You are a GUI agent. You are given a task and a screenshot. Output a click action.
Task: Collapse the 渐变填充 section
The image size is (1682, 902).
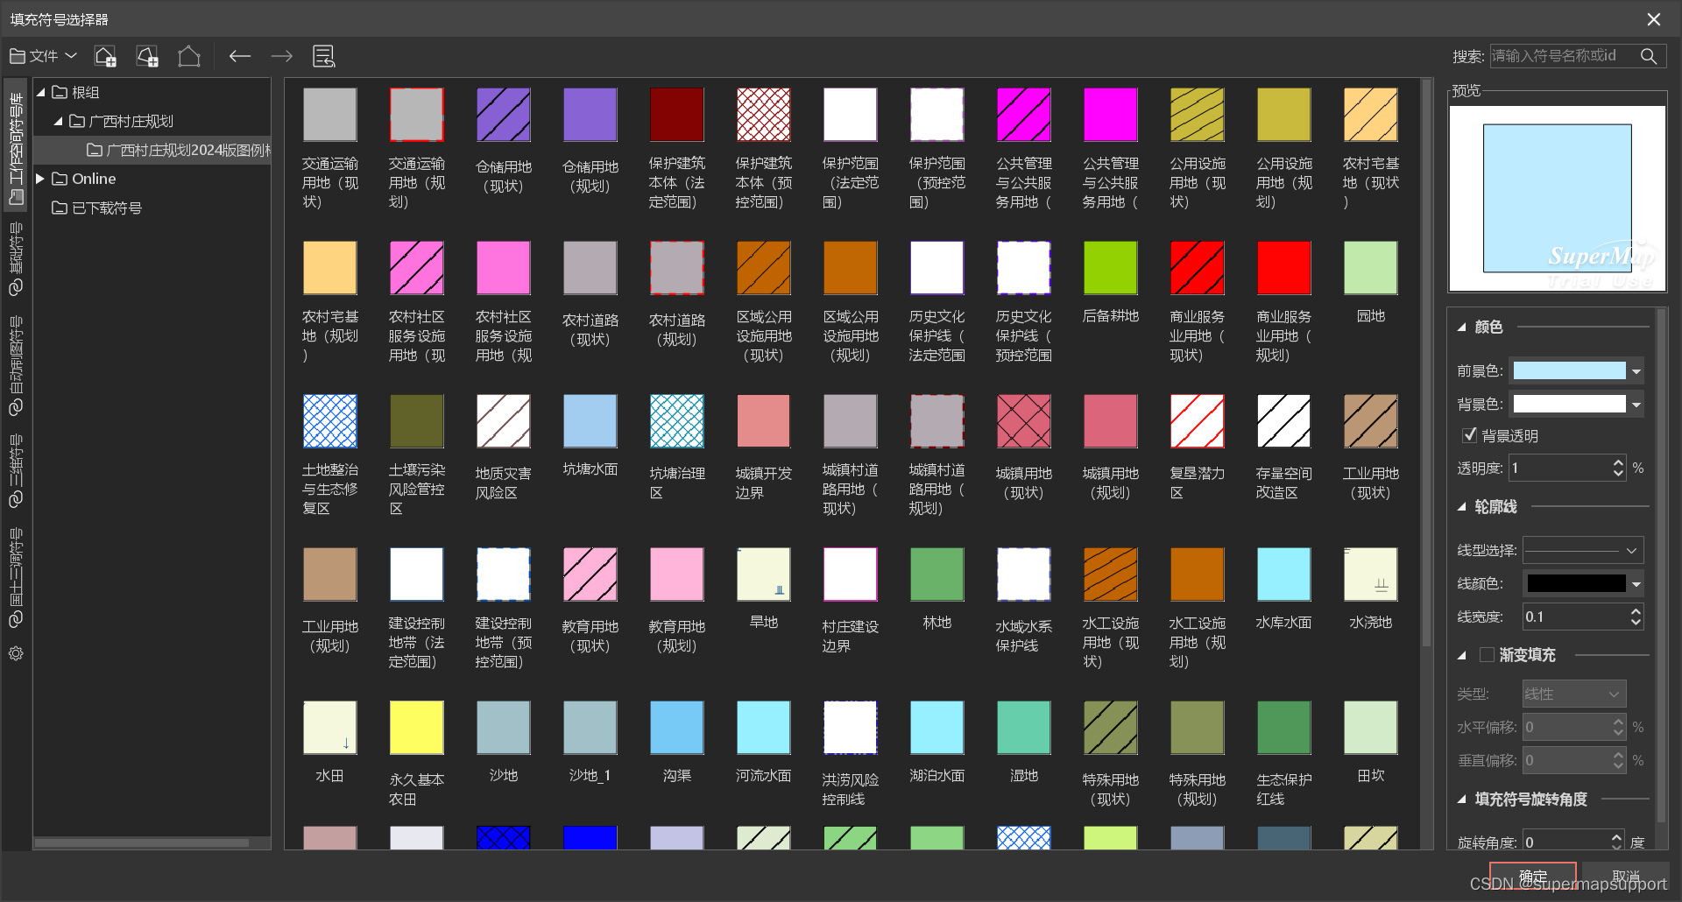(1461, 655)
